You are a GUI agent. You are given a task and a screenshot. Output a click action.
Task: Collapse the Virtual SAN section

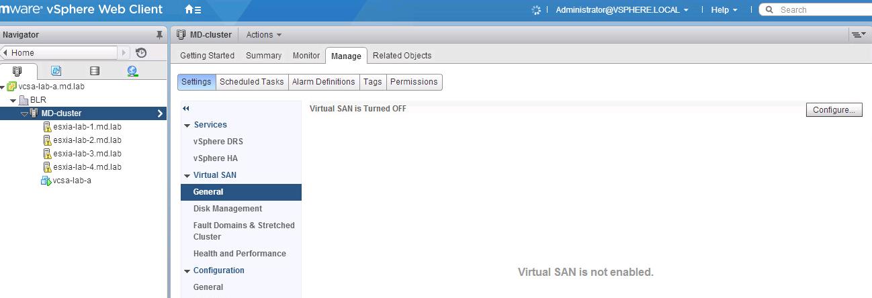(187, 175)
